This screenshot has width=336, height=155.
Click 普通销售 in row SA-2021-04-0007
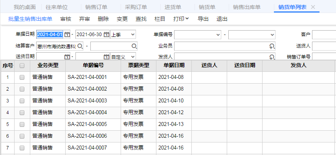[42, 148]
